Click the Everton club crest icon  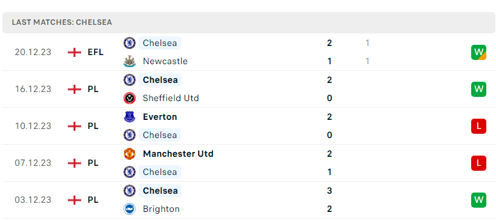pos(130,117)
